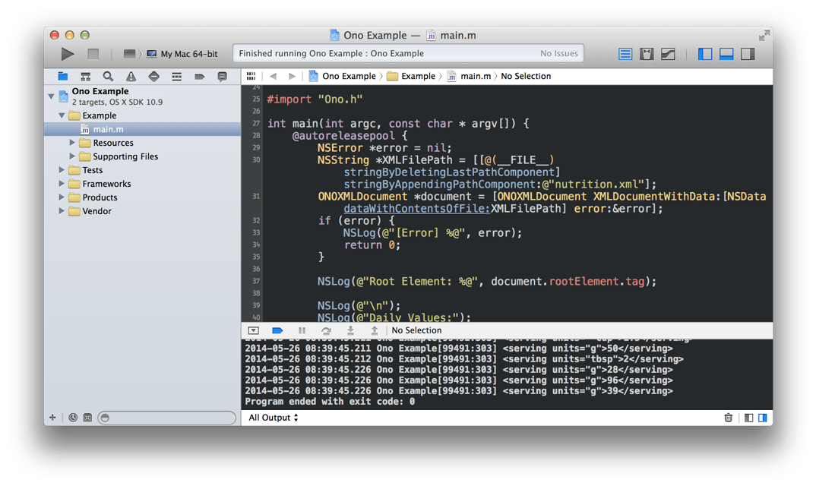Deactivate breakpoints in the debug bar
The height and width of the screenshot is (486, 816).
tap(277, 330)
